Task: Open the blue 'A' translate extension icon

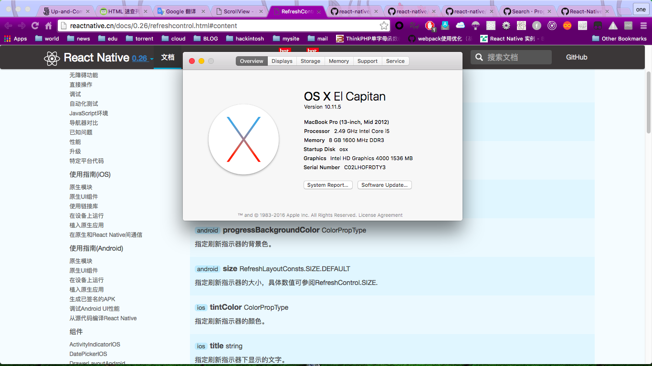Action: (445, 26)
